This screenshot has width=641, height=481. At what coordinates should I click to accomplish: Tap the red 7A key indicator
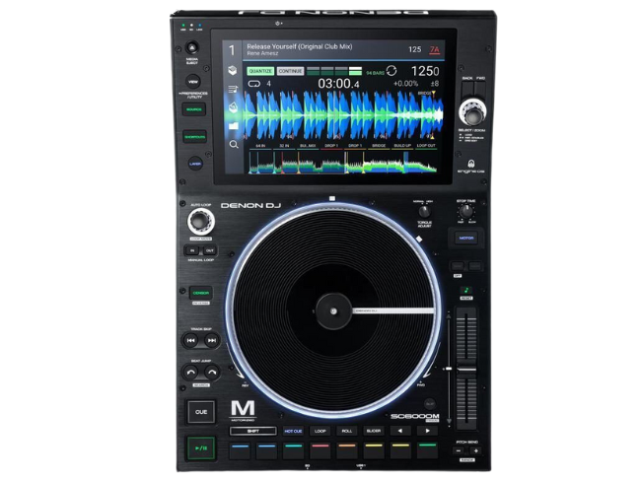434,49
